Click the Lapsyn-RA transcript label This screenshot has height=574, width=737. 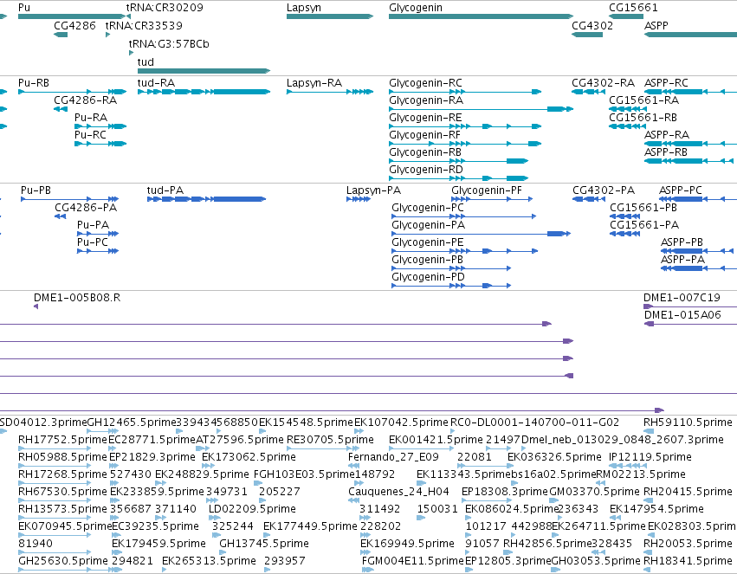tap(314, 82)
